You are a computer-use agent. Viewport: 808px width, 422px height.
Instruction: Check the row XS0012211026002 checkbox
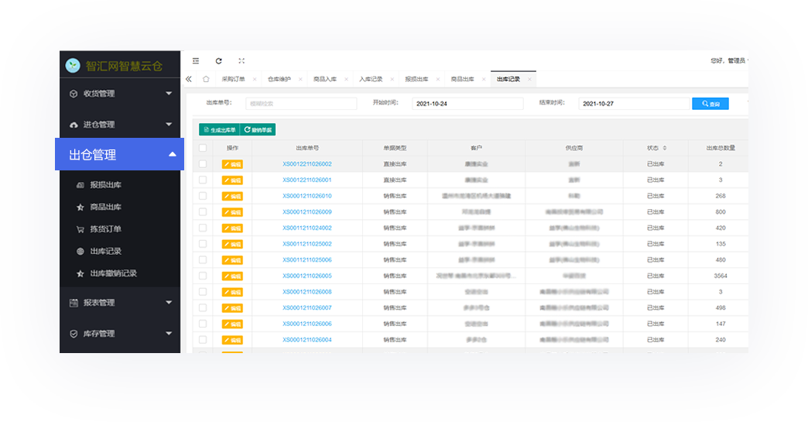point(203,164)
